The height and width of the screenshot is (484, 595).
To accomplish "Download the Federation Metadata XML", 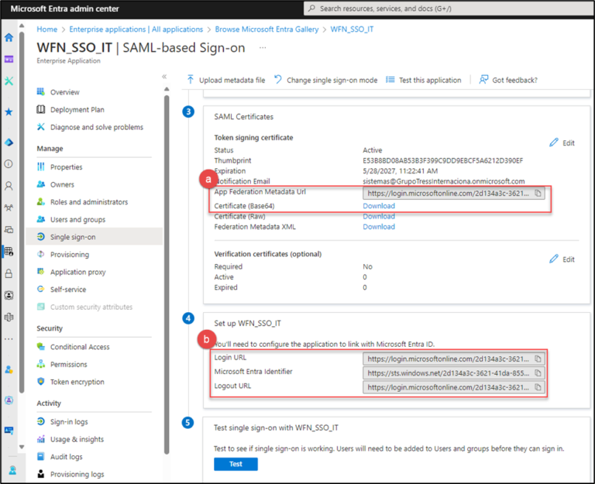I will coord(379,227).
